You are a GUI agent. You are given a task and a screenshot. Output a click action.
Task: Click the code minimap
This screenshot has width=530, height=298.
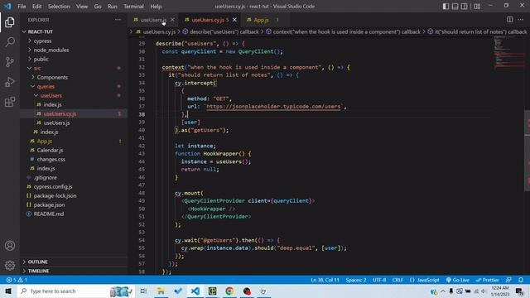508,52
